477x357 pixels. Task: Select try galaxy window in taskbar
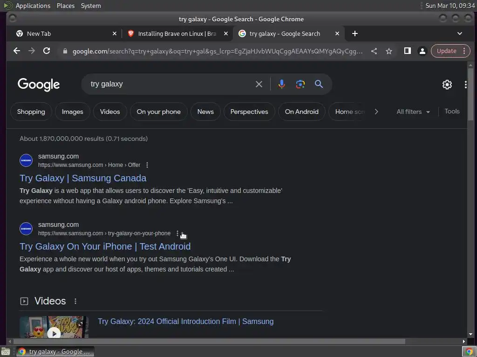(55, 351)
